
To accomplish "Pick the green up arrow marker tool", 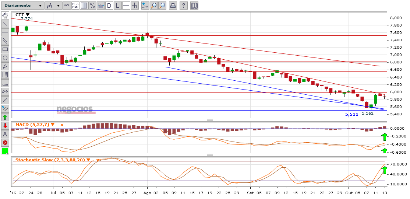I will click(5, 117).
